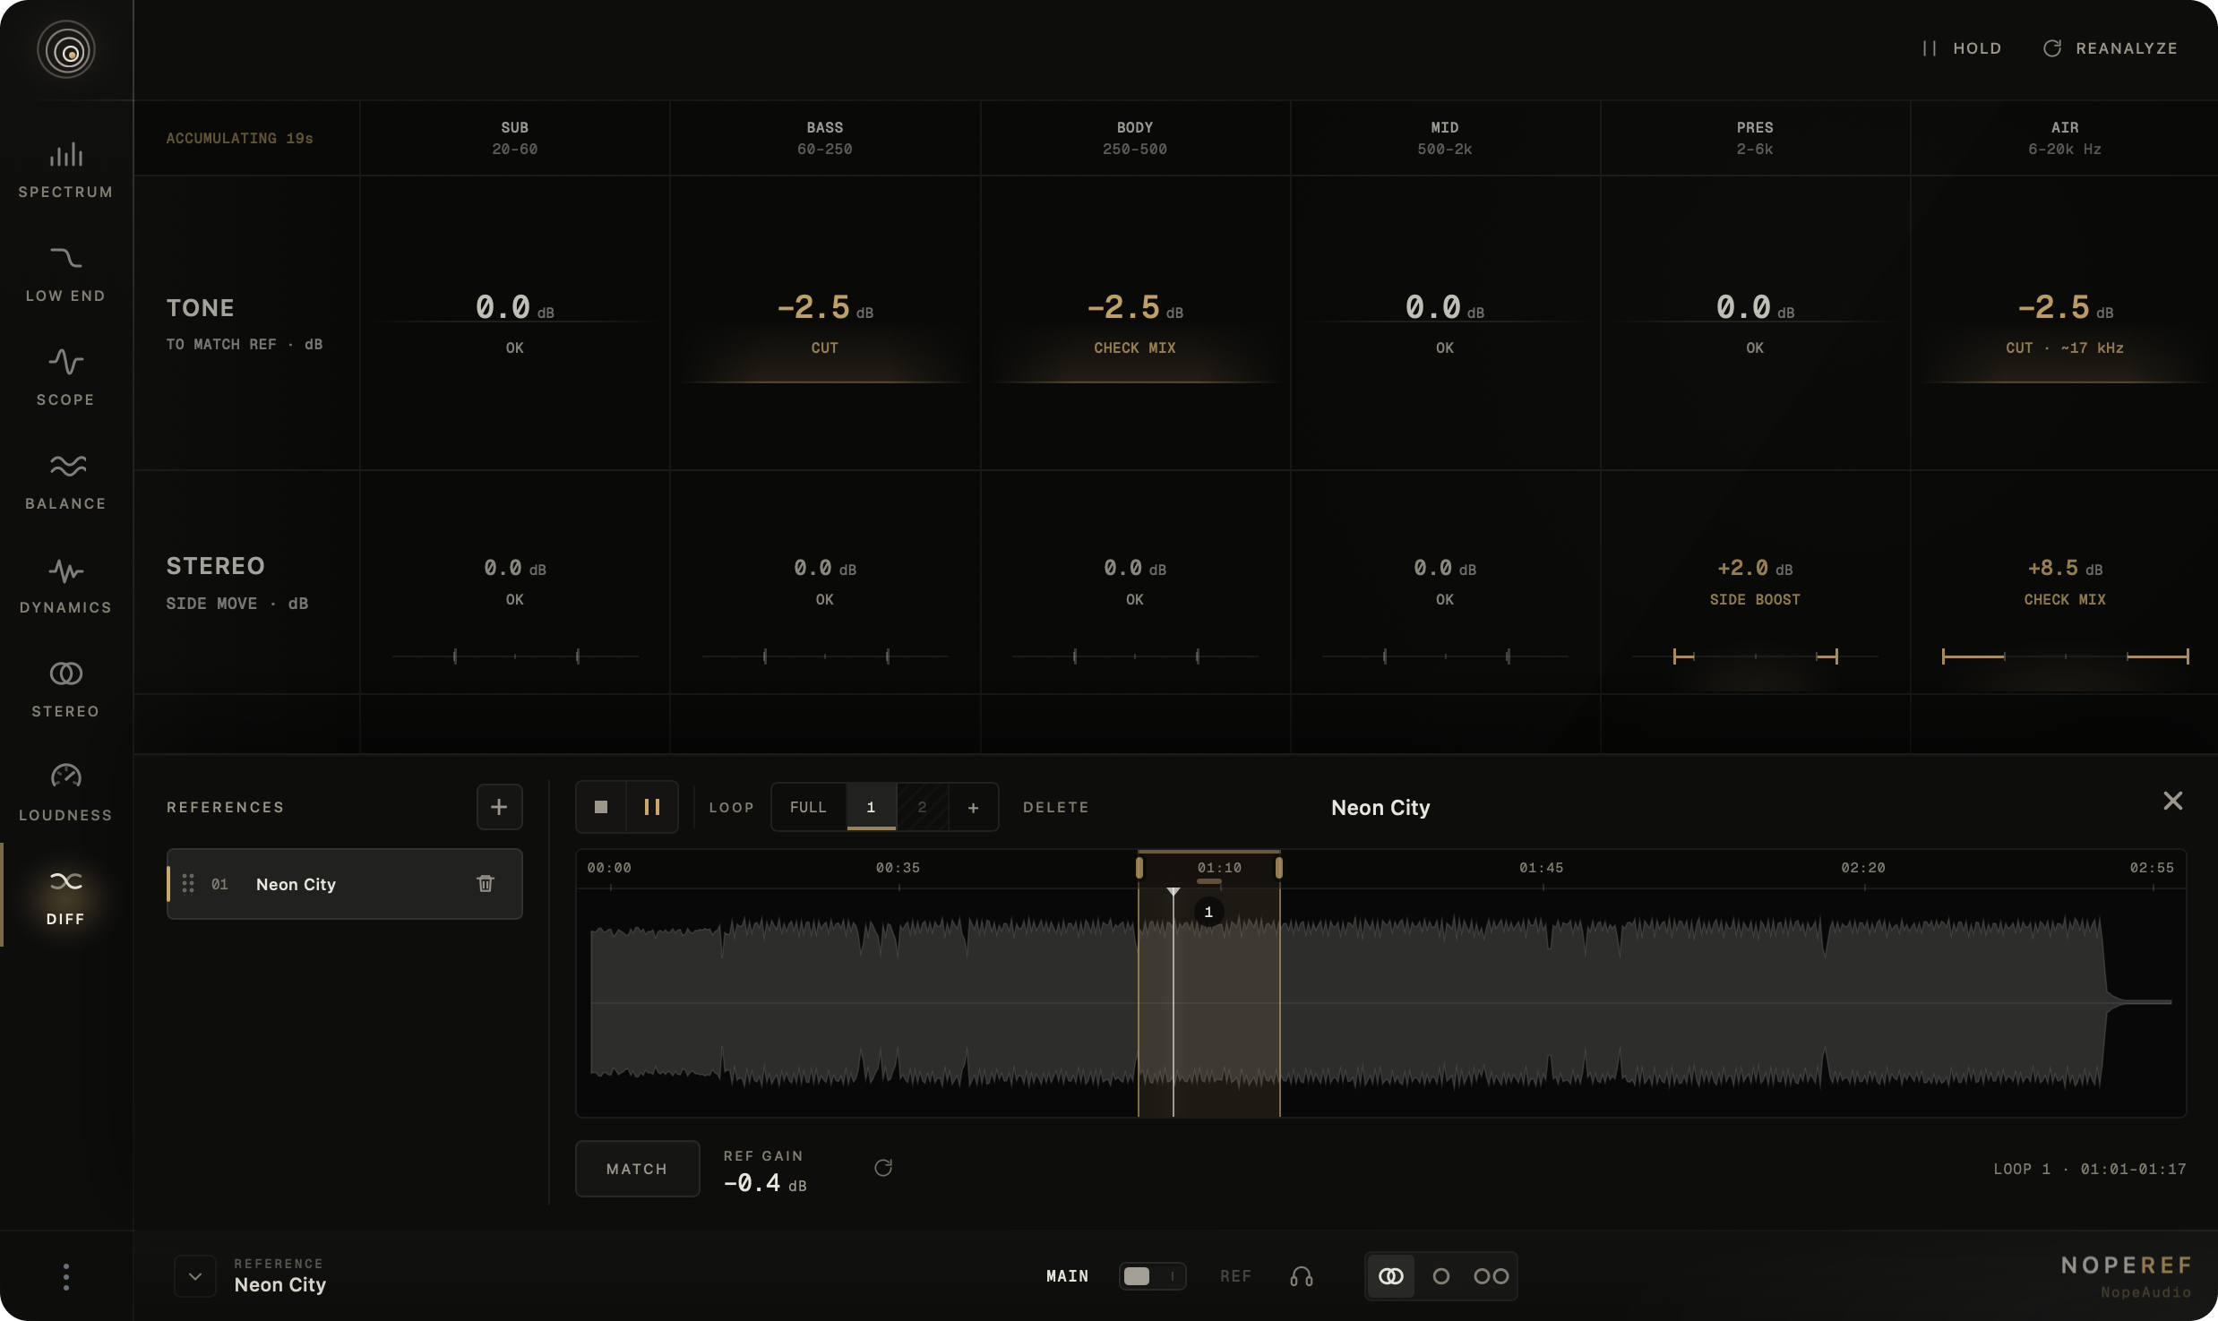Select the Diff view in the sidebar

(65, 896)
